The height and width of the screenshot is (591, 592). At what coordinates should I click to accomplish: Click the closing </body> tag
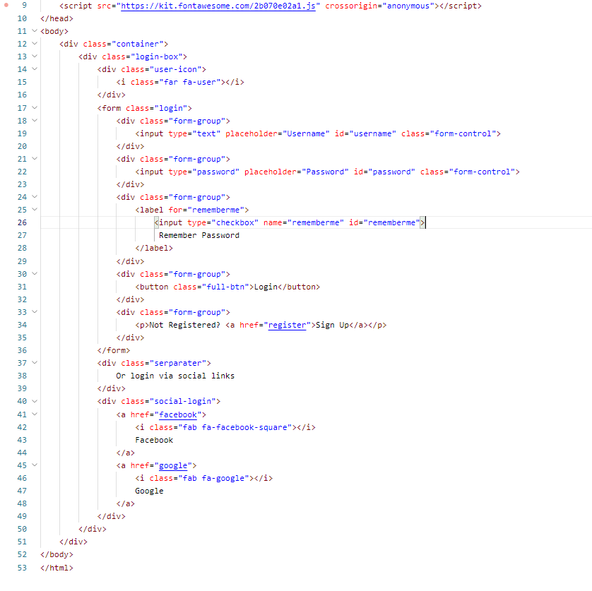tap(57, 554)
